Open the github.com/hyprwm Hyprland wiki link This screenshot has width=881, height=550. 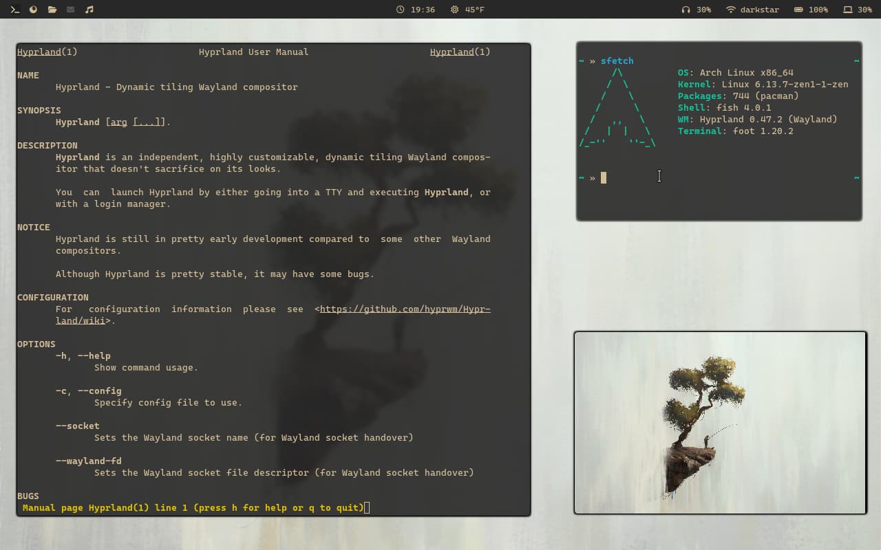tap(405, 309)
